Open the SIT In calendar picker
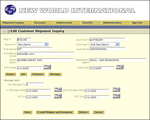The image size is (150, 120). (x=58, y=96)
